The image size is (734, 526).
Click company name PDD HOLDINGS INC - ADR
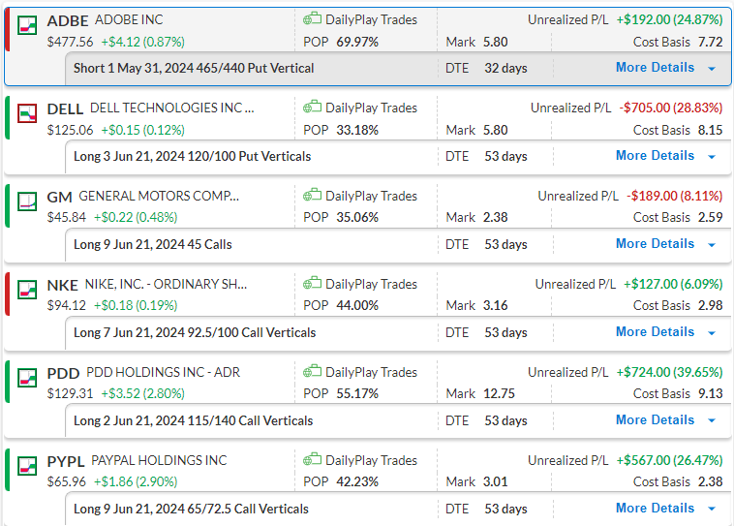coord(164,372)
